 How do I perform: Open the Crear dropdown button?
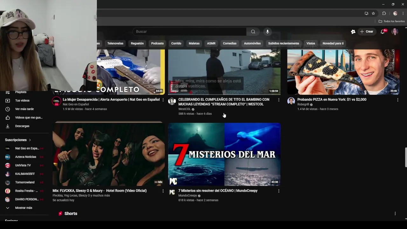[x=366, y=31]
